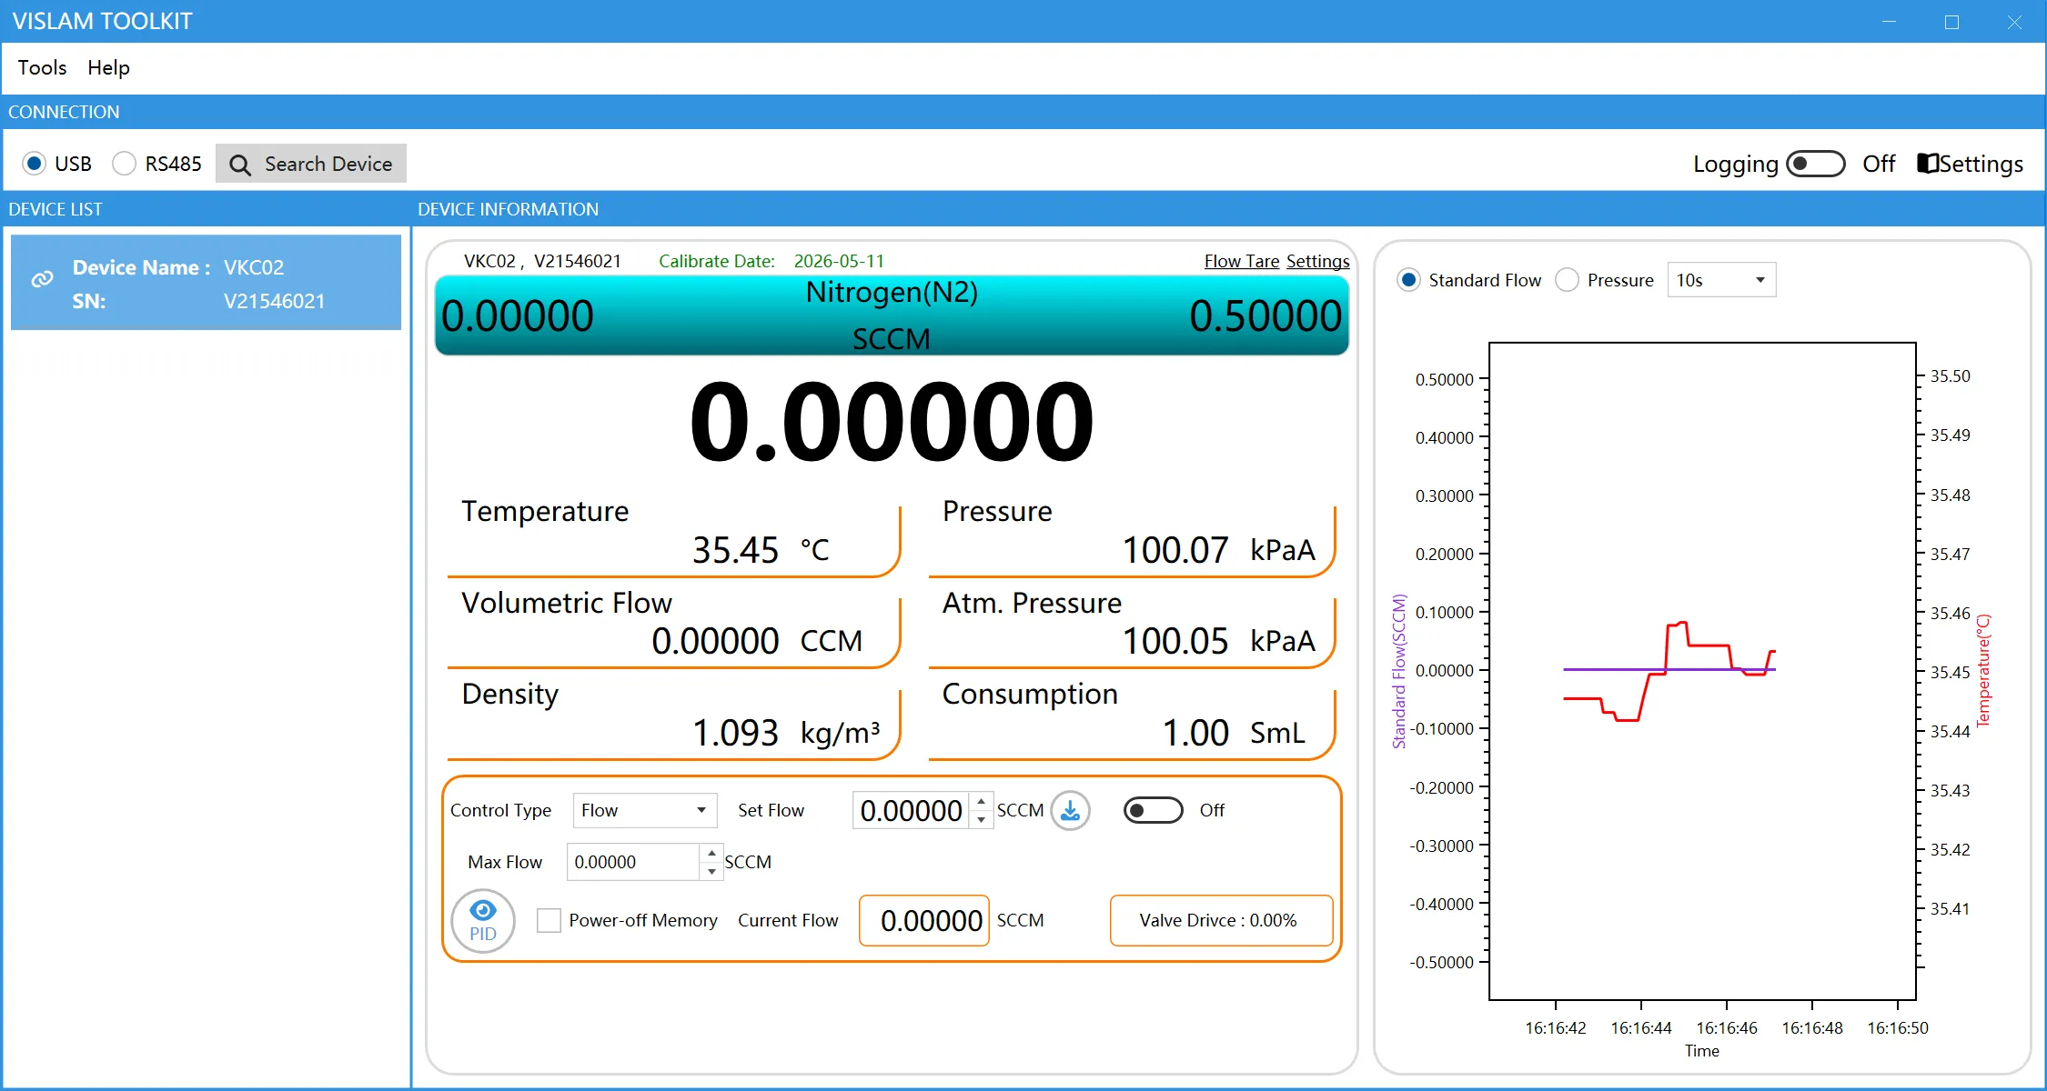2047x1091 pixels.
Task: Increase Max Flow with up arrow
Action: pos(711,853)
